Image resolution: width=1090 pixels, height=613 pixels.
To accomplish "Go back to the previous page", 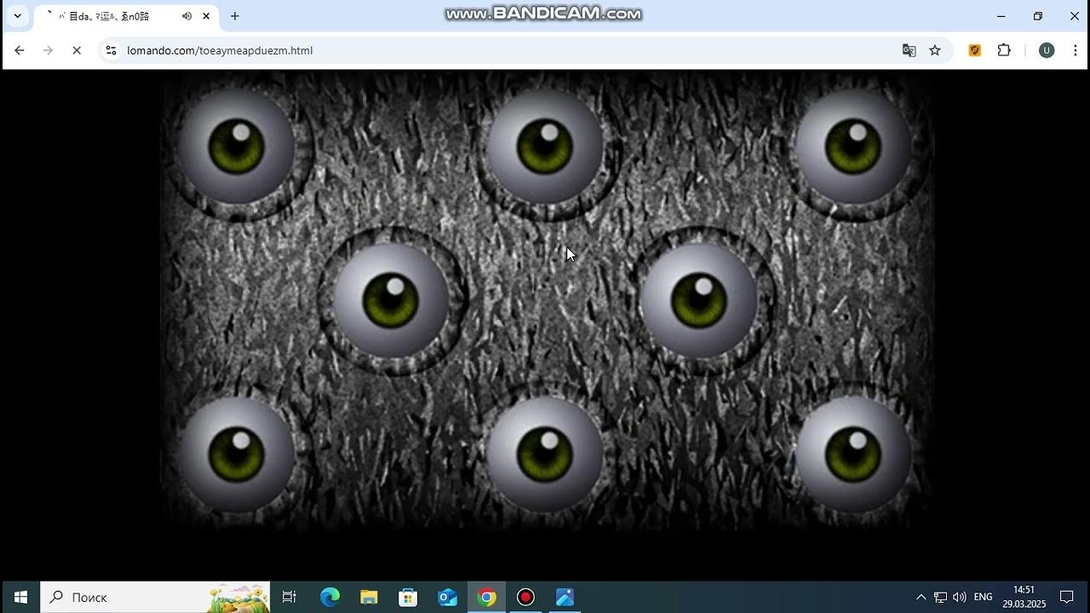I will [x=20, y=50].
